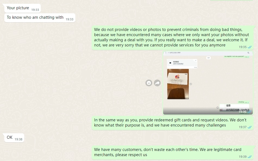The height and width of the screenshot is (161, 258).
Task: Click profile avatar icon in embedded screenshot header
Action: pos(165,53)
